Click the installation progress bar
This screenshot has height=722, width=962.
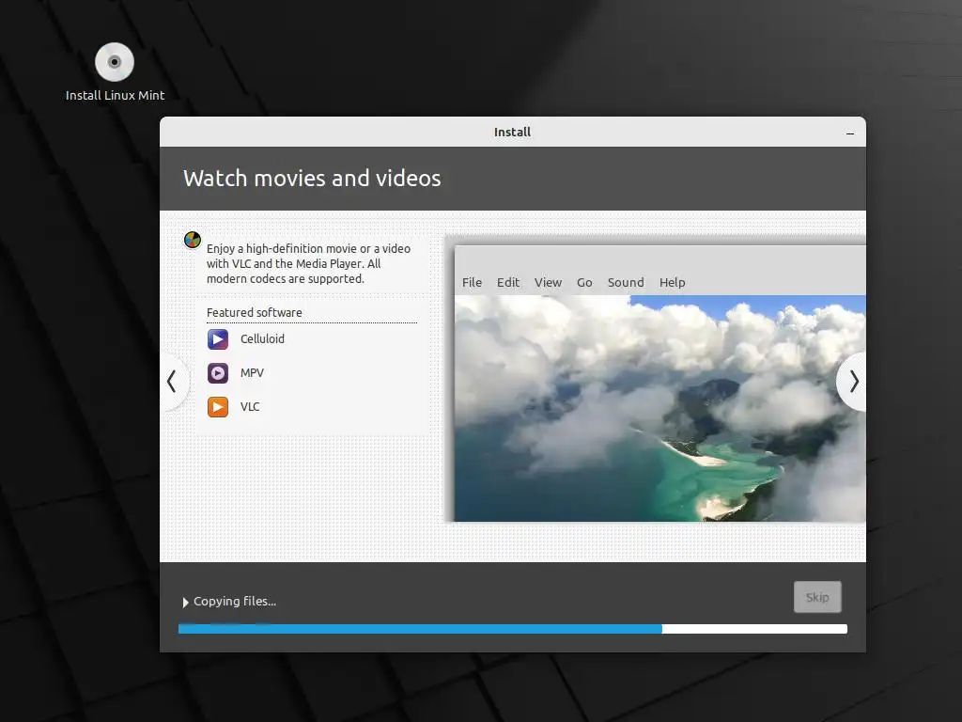pyautogui.click(x=512, y=629)
